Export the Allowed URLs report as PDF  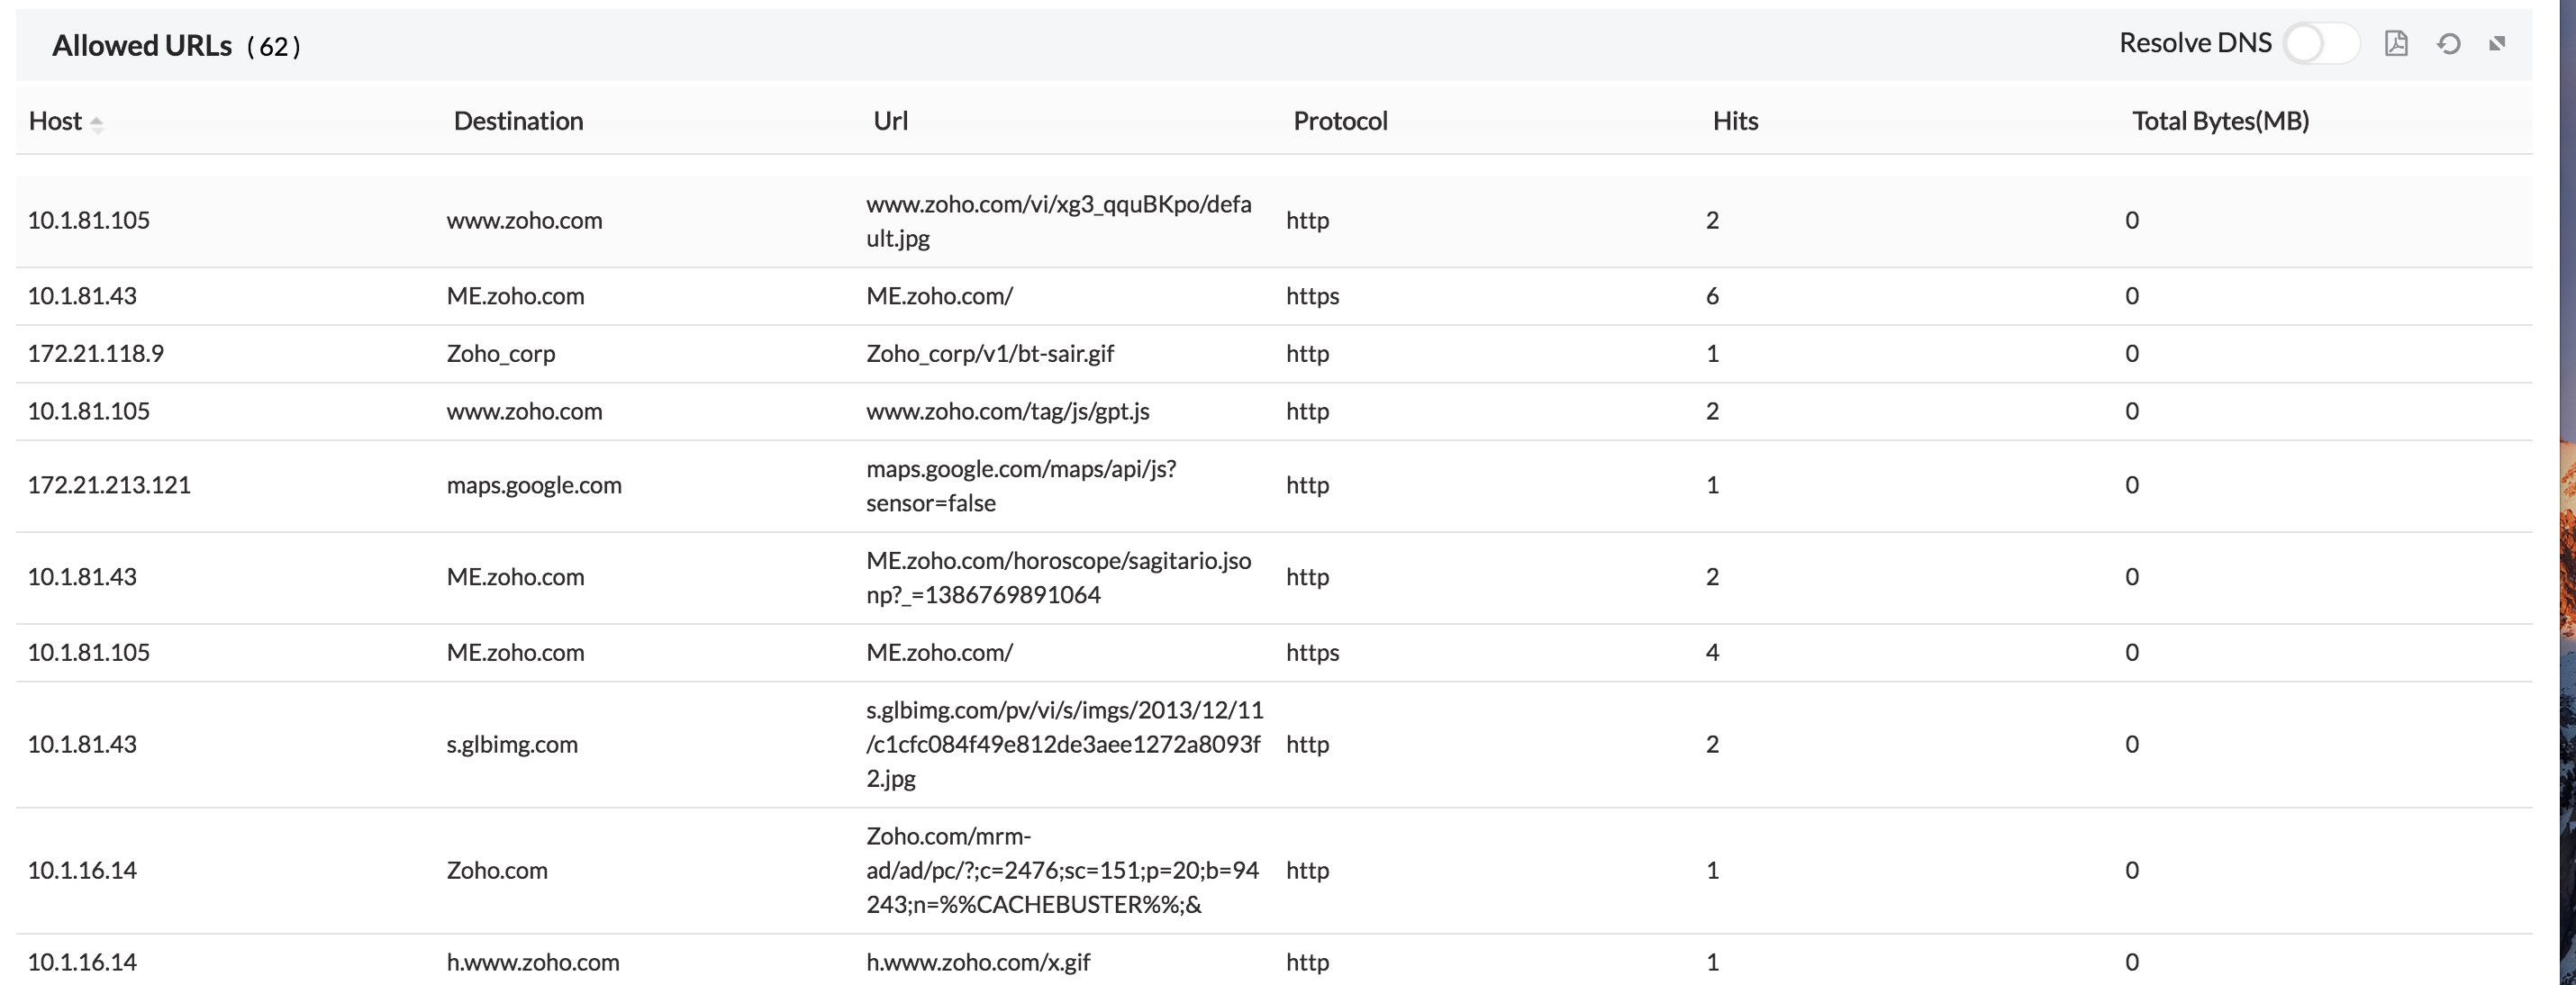tap(2396, 44)
